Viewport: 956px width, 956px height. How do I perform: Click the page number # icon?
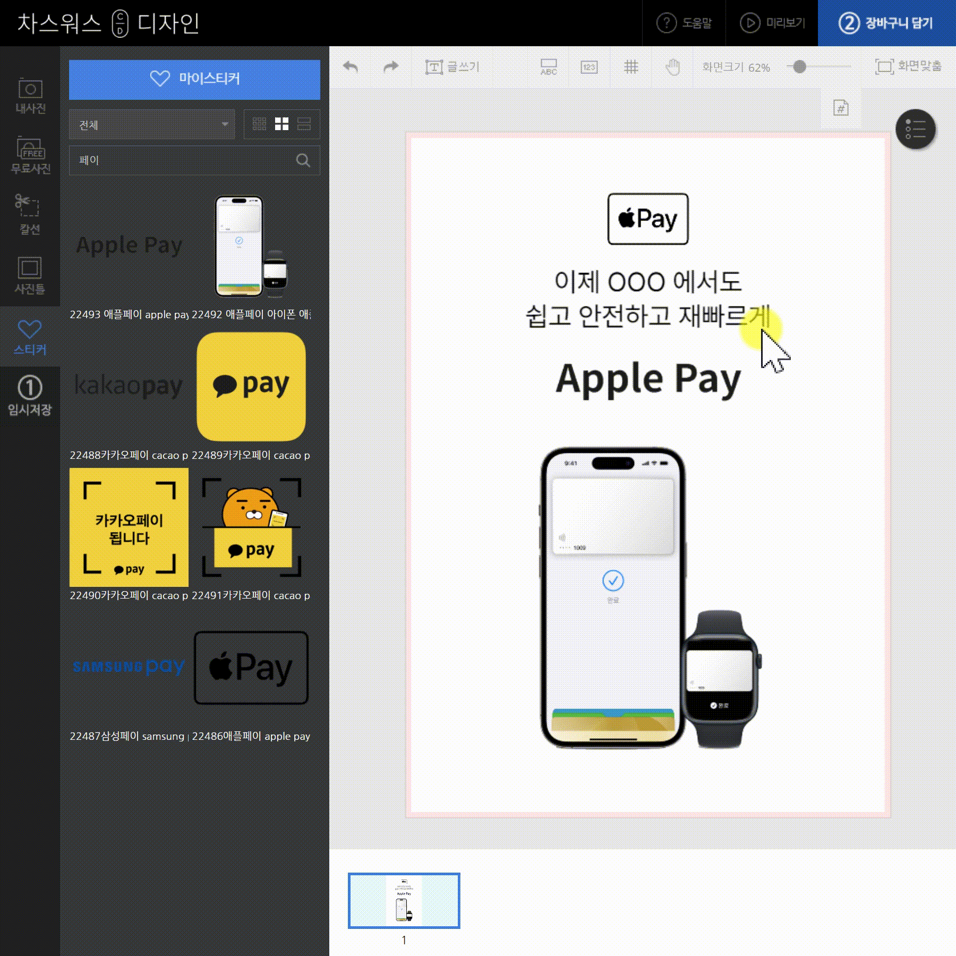tap(841, 108)
